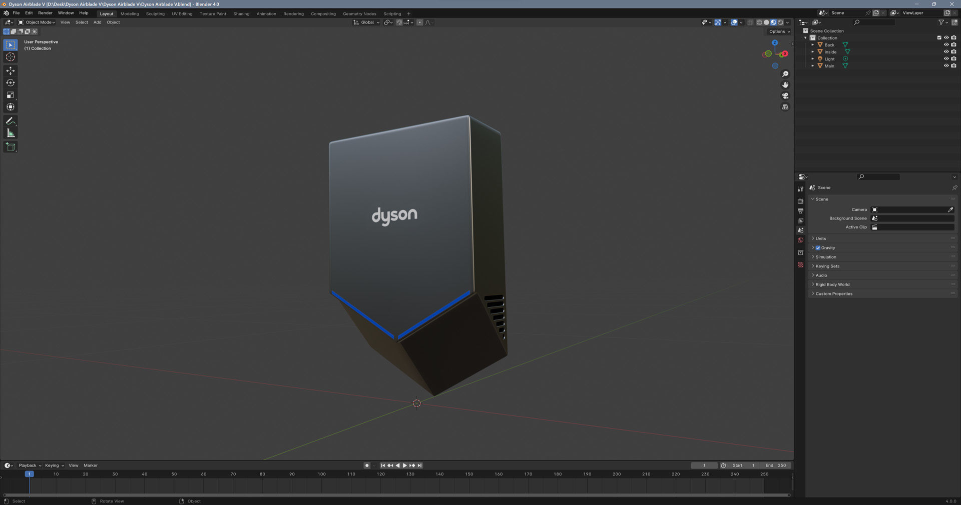Viewport: 961px width, 505px height.
Task: Pick the Transform tool
Action: point(11,107)
